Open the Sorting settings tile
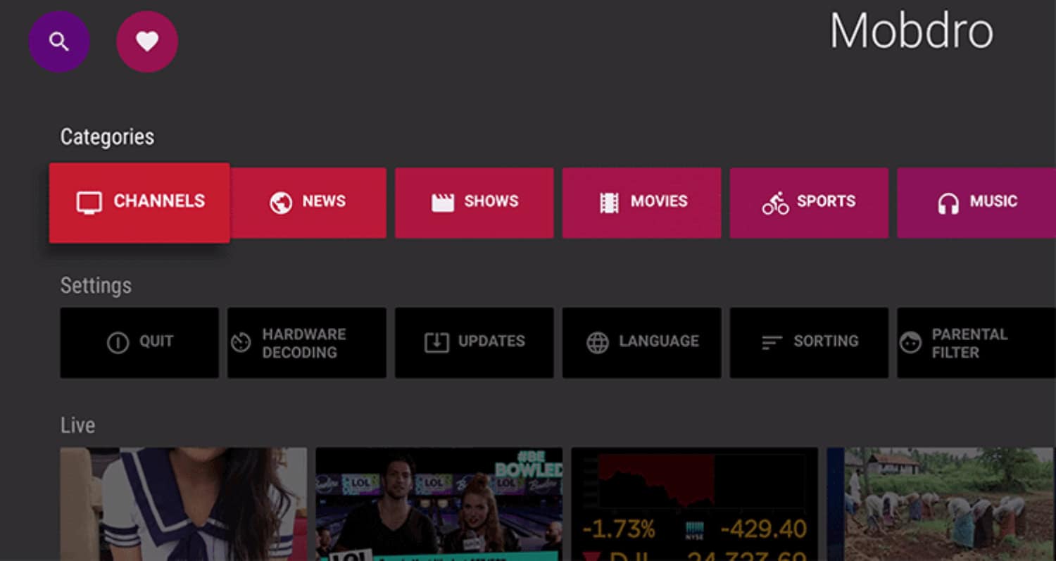The width and height of the screenshot is (1056, 561). [x=809, y=343]
